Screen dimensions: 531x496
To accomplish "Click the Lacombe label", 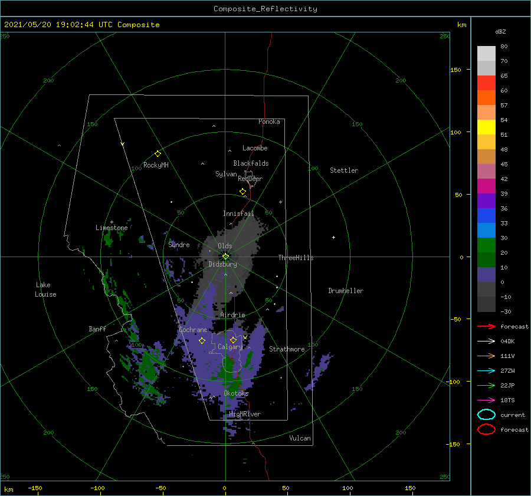I will click(x=255, y=148).
